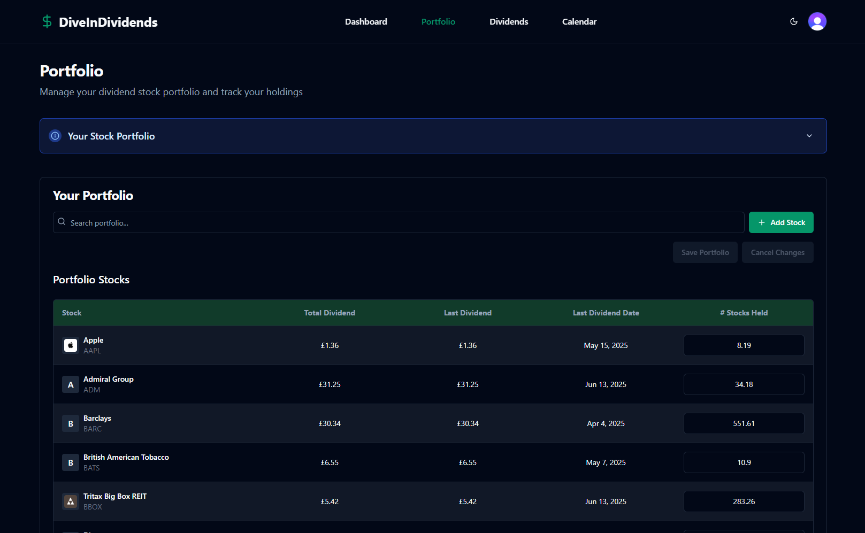Image resolution: width=865 pixels, height=533 pixels.
Task: Select the BATS ticker text
Action: coord(91,468)
